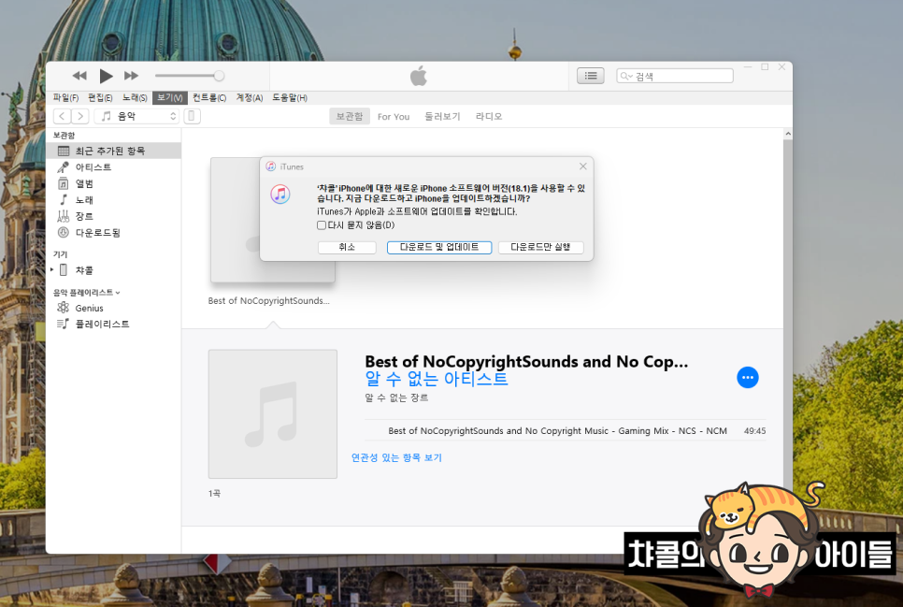Open Genius in the playlists section
The height and width of the screenshot is (607, 903).
pyautogui.click(x=89, y=308)
